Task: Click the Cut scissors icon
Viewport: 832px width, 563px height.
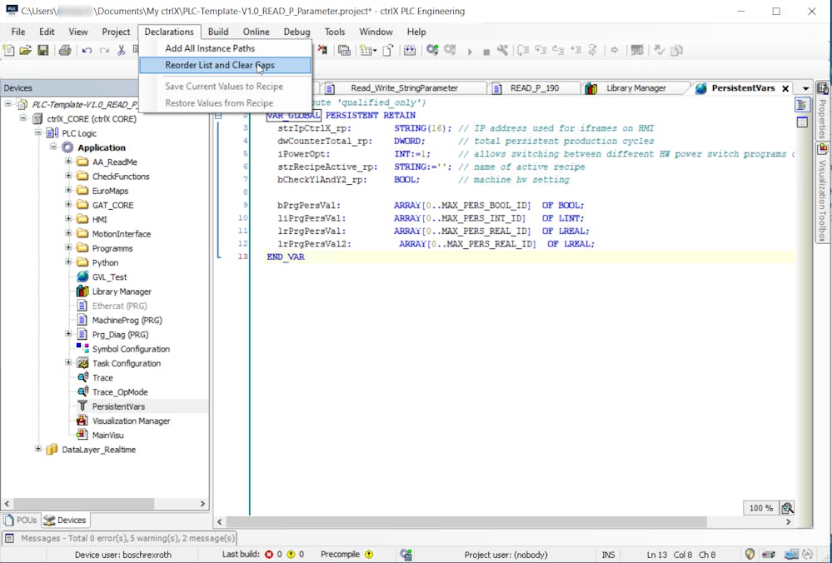Action: pyautogui.click(x=122, y=51)
